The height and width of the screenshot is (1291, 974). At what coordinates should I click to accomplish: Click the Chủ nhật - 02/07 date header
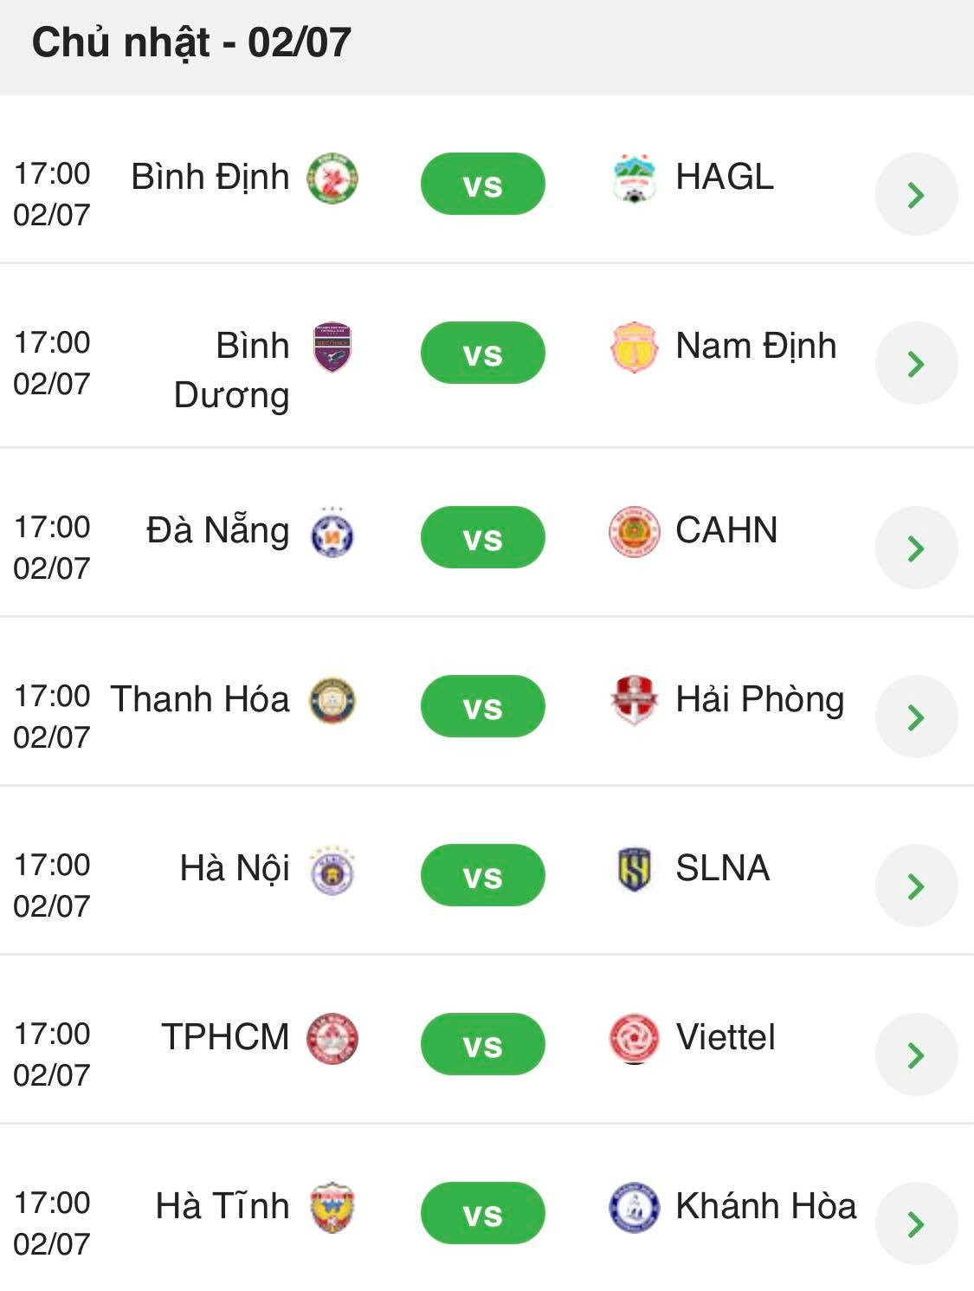(191, 42)
